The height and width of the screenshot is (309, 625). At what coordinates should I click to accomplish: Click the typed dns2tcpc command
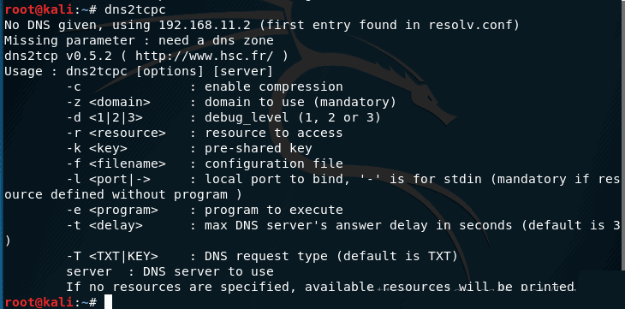[135, 9]
